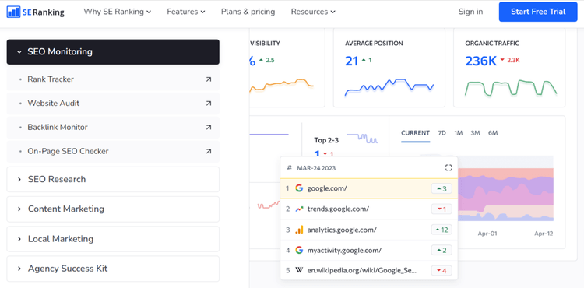The height and width of the screenshot is (288, 584).
Task: Go to Plans & pricing
Action: point(248,12)
